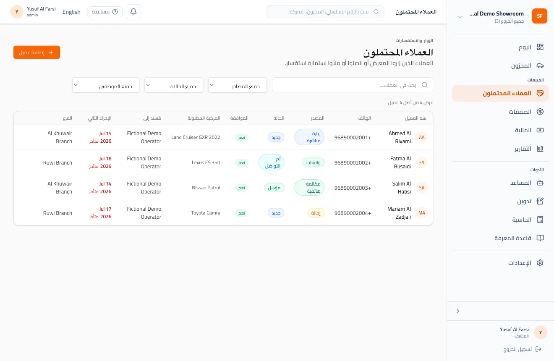Click the calculator icon in sidebar
554x361 pixels.
tap(540, 220)
